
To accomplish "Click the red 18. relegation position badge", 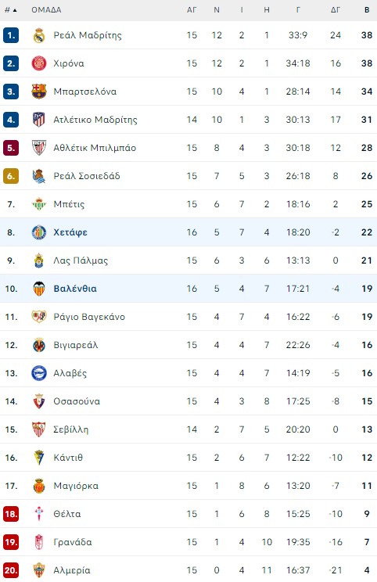I will click(x=11, y=514).
